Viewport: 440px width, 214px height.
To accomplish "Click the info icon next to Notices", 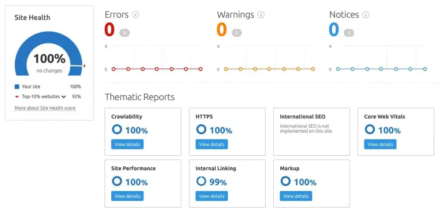I will [x=366, y=15].
